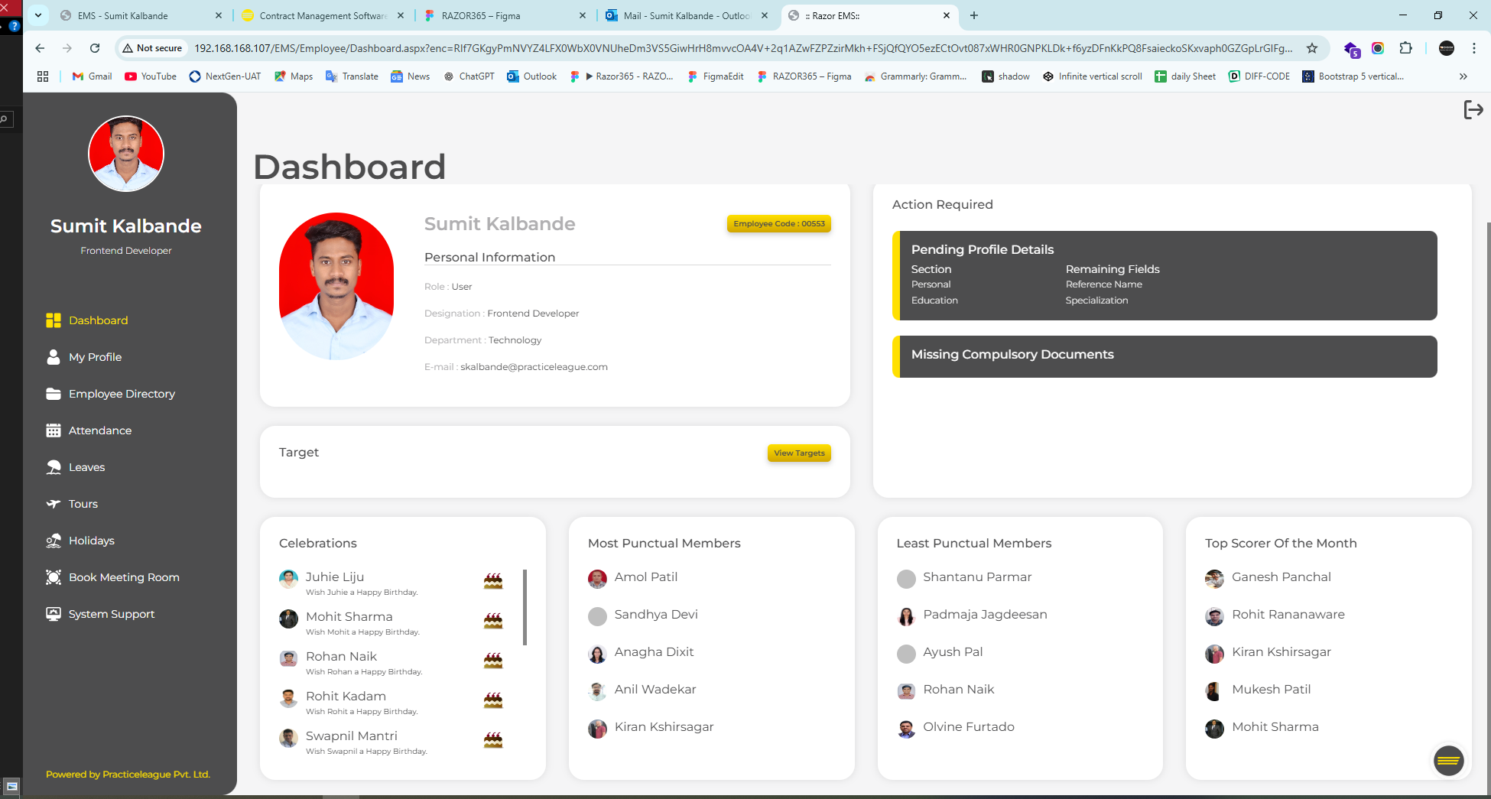
Task: Open the Attendance calendar icon in sidebar
Action: [x=53, y=430]
